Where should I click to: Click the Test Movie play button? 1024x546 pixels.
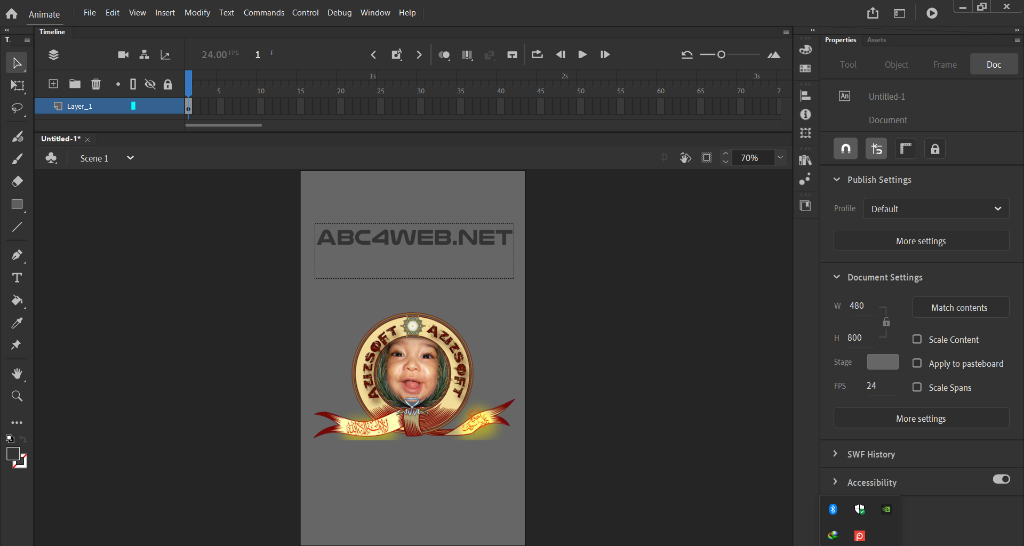pyautogui.click(x=932, y=13)
